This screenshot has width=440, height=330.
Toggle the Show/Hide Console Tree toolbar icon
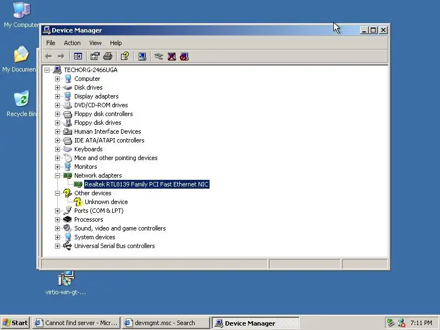pos(78,57)
